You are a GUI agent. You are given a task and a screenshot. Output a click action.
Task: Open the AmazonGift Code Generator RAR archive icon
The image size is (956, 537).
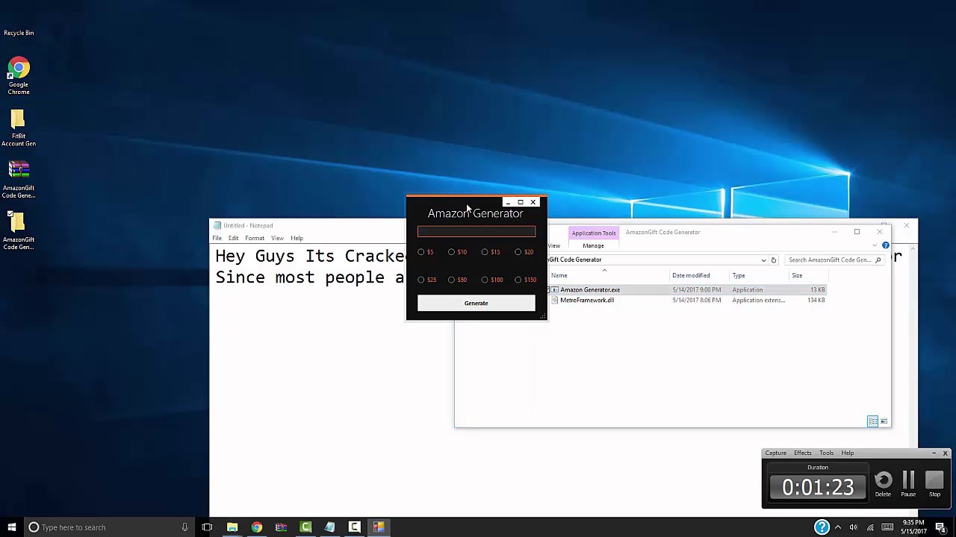(19, 180)
